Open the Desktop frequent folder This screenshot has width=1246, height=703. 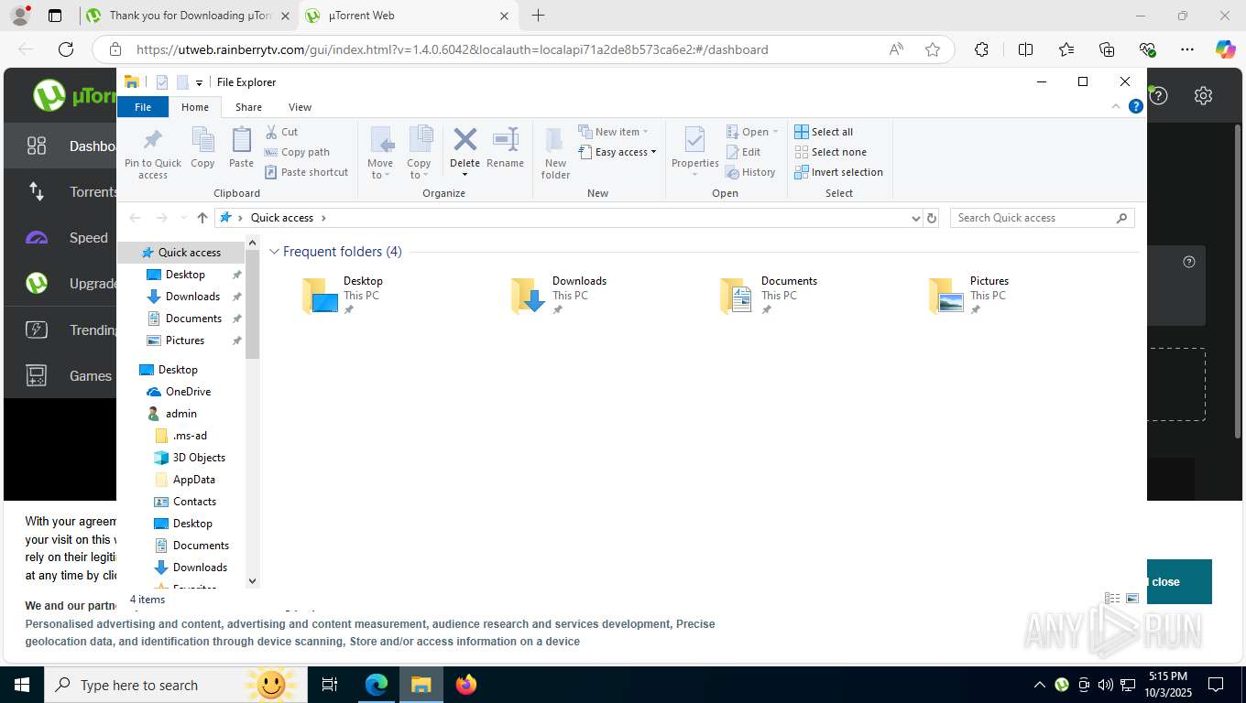tap(342, 295)
